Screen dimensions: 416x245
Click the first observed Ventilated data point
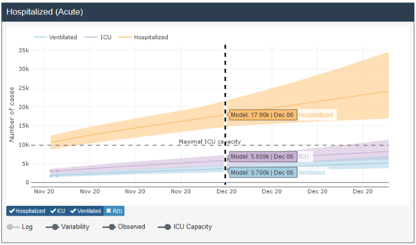coord(51,176)
